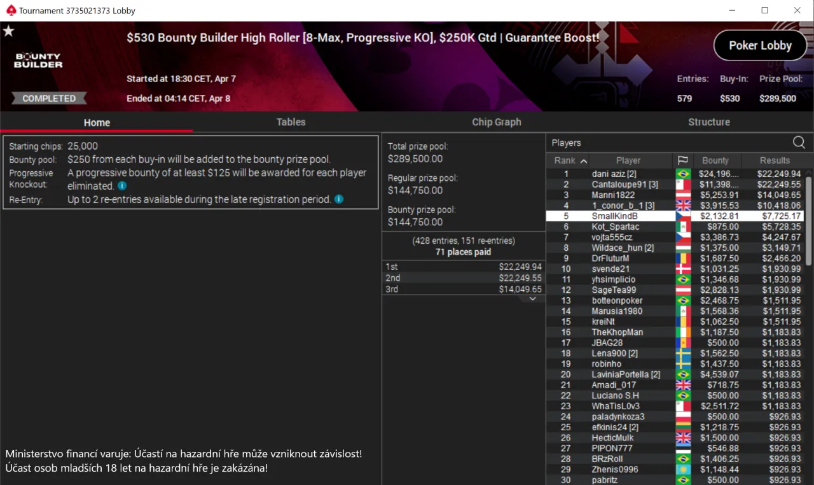
Task: Click the $289,500 prize pool value in header
Action: [x=778, y=99]
